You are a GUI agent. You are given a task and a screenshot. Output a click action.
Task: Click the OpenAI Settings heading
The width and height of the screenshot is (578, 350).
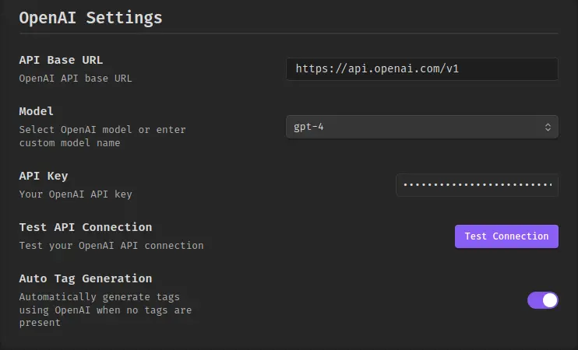[x=90, y=18]
